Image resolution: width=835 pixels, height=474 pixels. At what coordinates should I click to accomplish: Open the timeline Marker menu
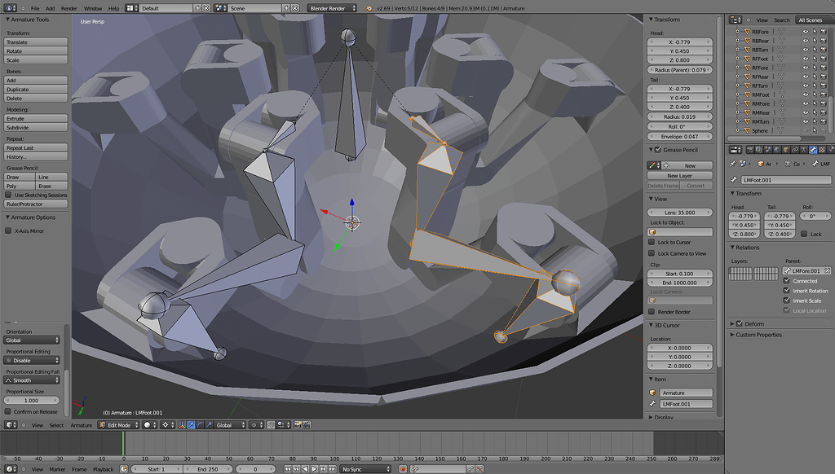(x=58, y=469)
